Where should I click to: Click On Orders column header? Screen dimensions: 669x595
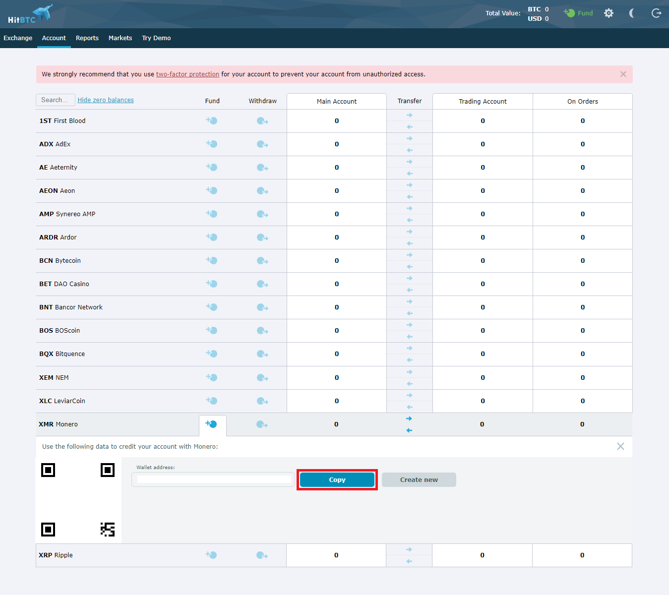tap(583, 102)
